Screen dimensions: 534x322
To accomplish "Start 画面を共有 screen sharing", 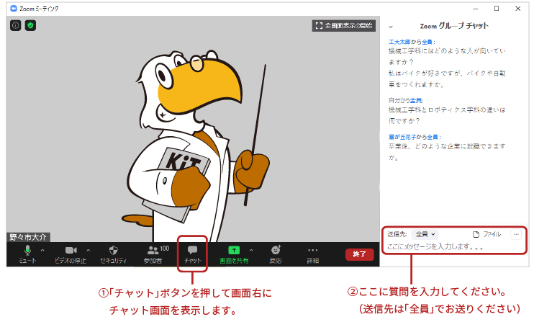I will pyautogui.click(x=234, y=254).
